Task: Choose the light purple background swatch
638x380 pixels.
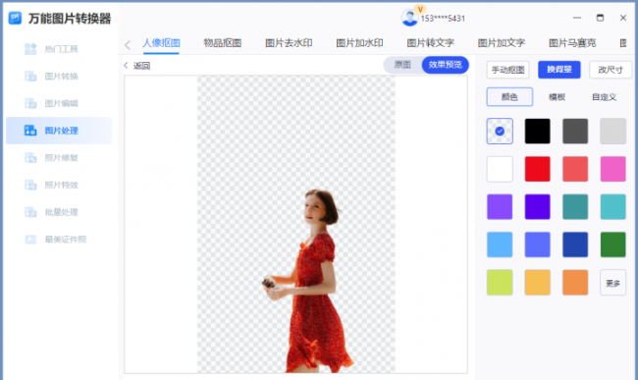Action: (x=500, y=206)
